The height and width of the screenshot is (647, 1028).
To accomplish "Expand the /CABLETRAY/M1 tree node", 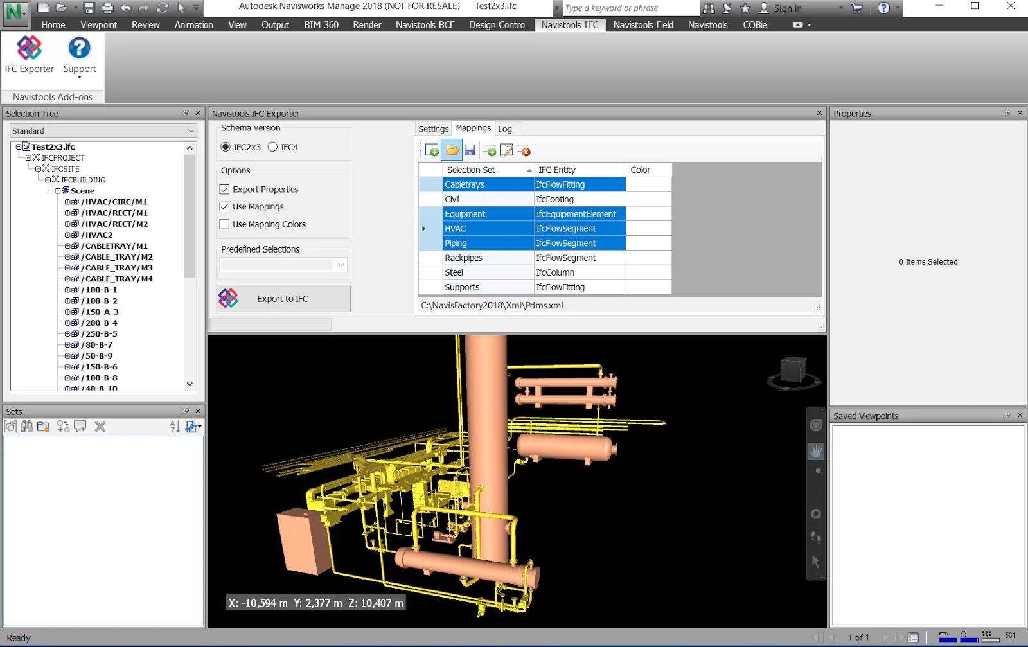I will coord(67,246).
